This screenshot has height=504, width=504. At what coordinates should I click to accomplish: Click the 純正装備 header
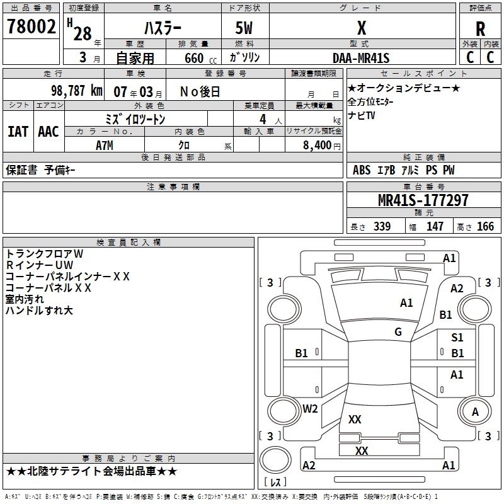click(423, 157)
